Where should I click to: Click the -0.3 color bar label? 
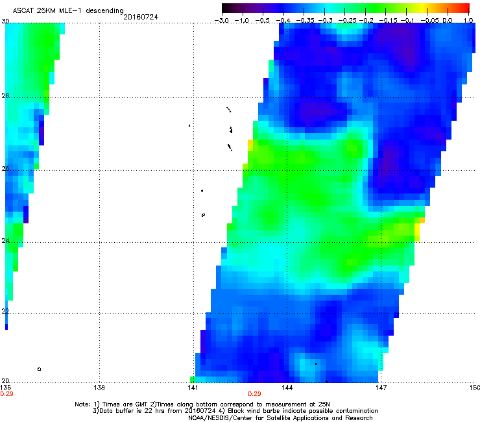pyautogui.click(x=325, y=21)
